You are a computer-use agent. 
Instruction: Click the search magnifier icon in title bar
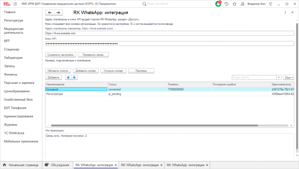tap(144, 4)
